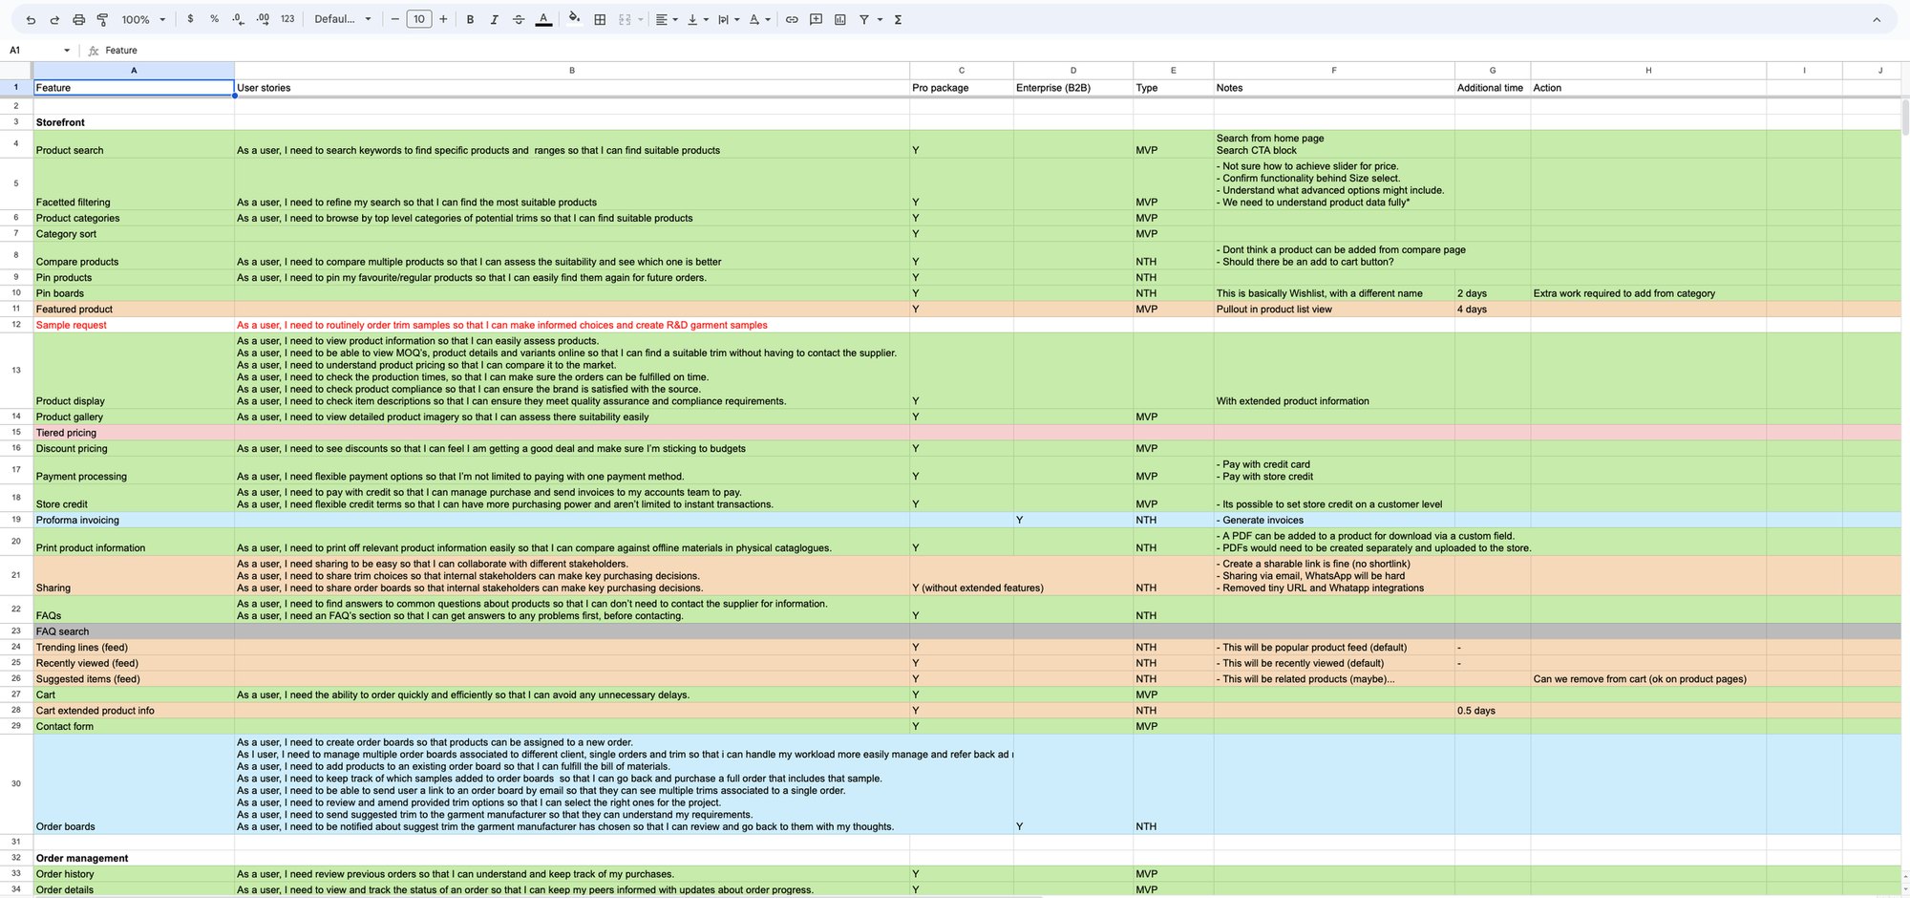Select the '- Generate invoices' note cell
The image size is (1910, 898).
click(x=1334, y=520)
